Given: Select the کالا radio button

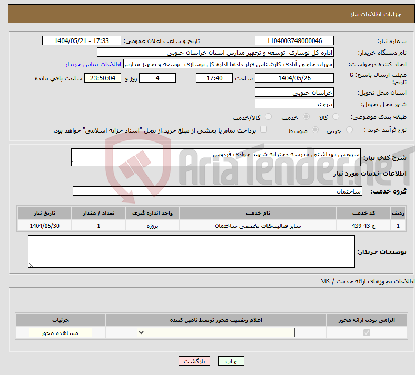Looking at the screenshot, I should (336, 117).
